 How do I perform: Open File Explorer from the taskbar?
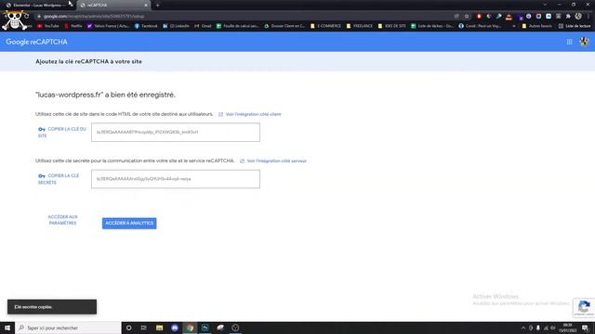pos(159,328)
